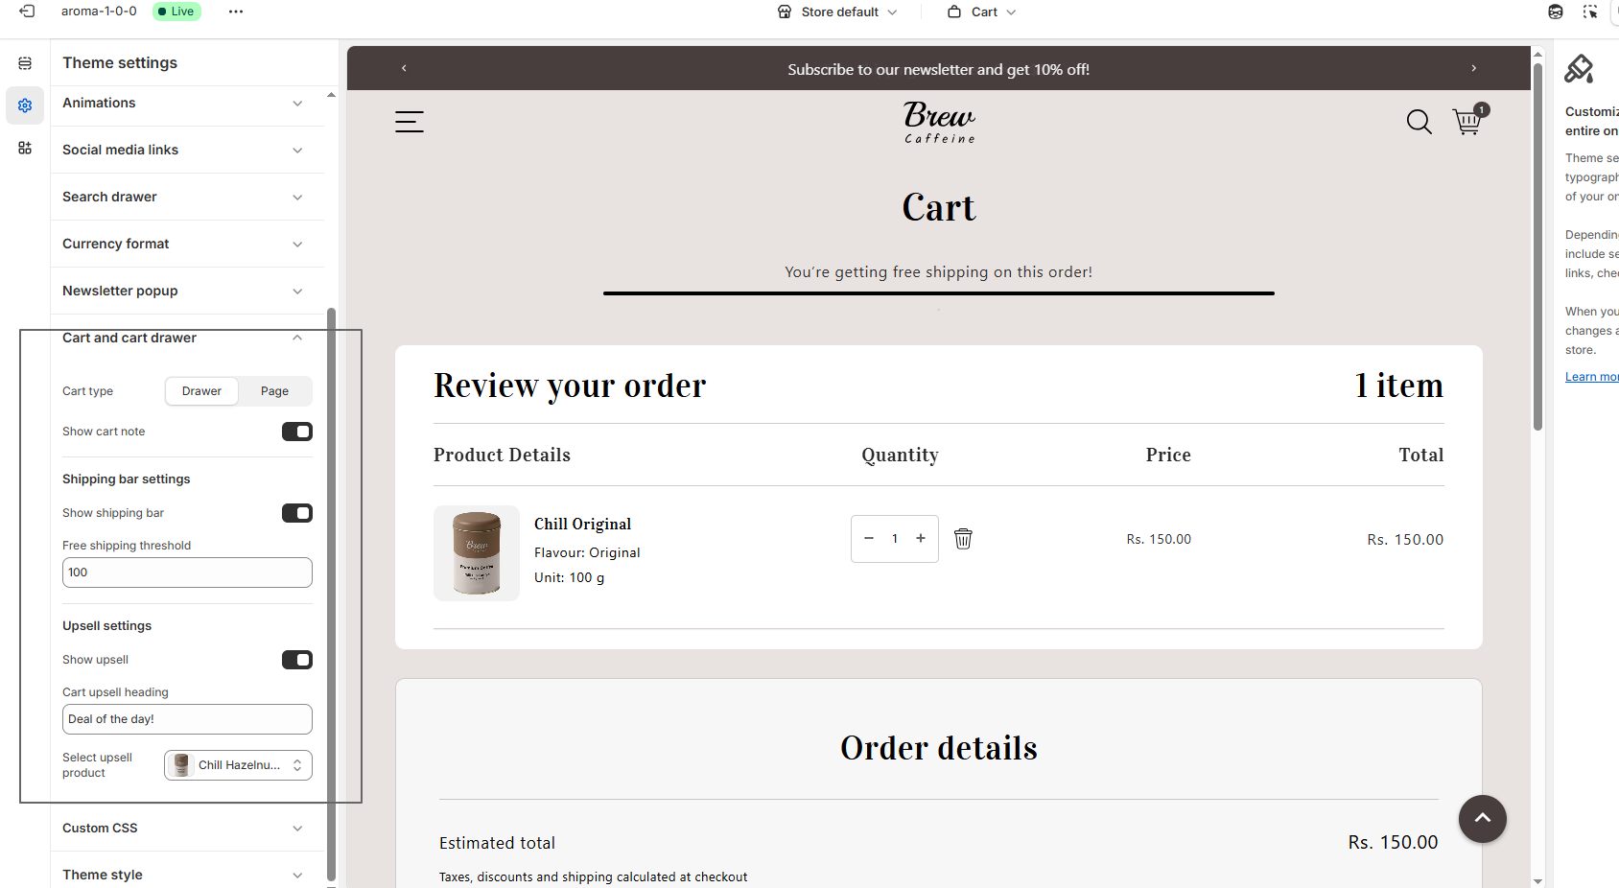Open the Cart page template dropdown
The height and width of the screenshot is (888, 1619).
[x=982, y=12]
